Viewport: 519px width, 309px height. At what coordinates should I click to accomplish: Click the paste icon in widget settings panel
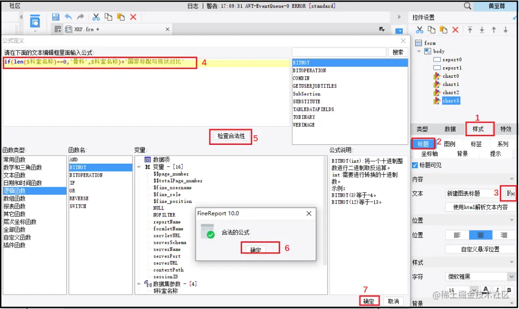pos(443,30)
